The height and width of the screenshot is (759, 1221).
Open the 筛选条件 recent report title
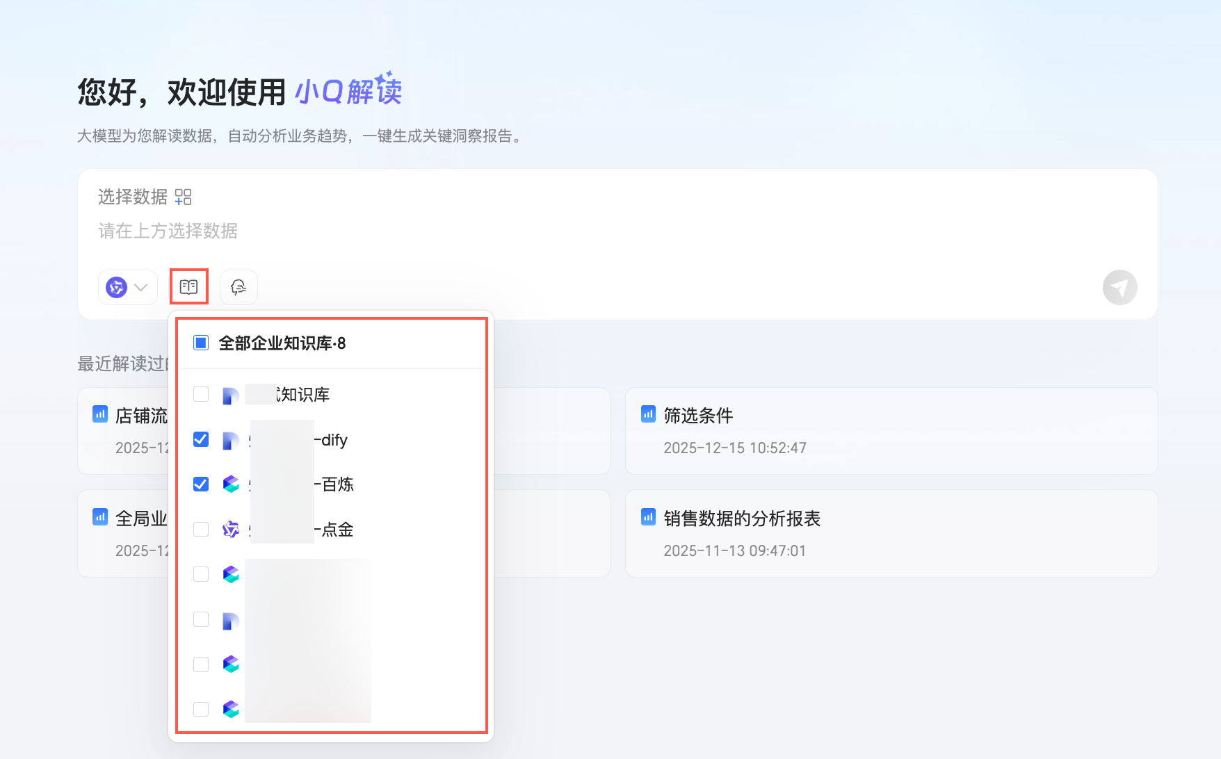click(x=698, y=416)
